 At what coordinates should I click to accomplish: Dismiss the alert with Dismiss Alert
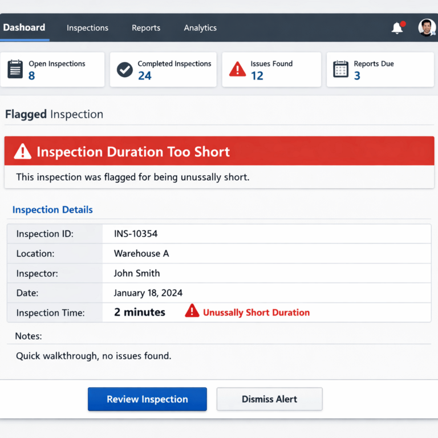pyautogui.click(x=270, y=399)
